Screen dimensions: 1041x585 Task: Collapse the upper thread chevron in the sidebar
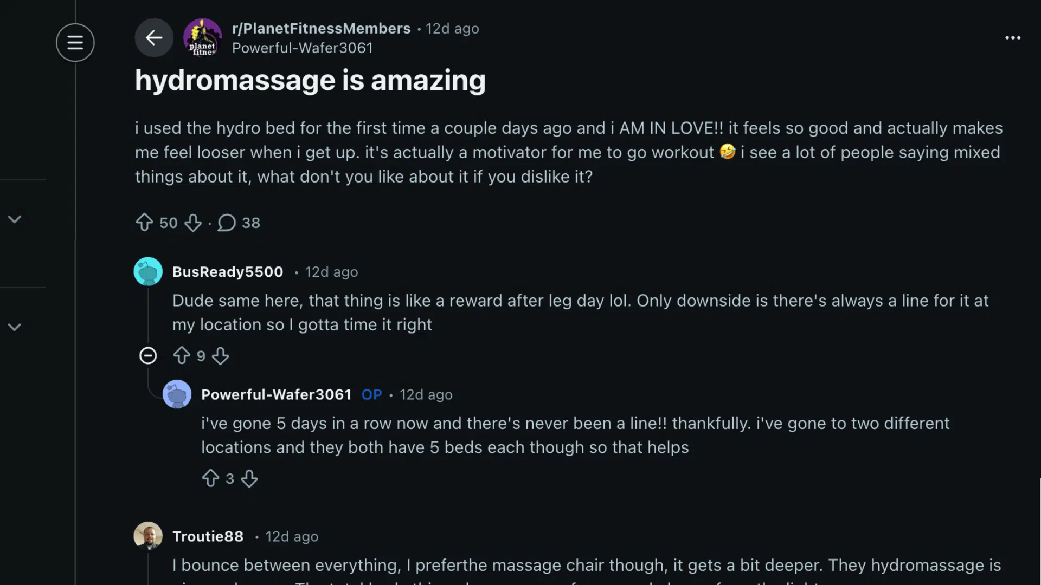(15, 219)
